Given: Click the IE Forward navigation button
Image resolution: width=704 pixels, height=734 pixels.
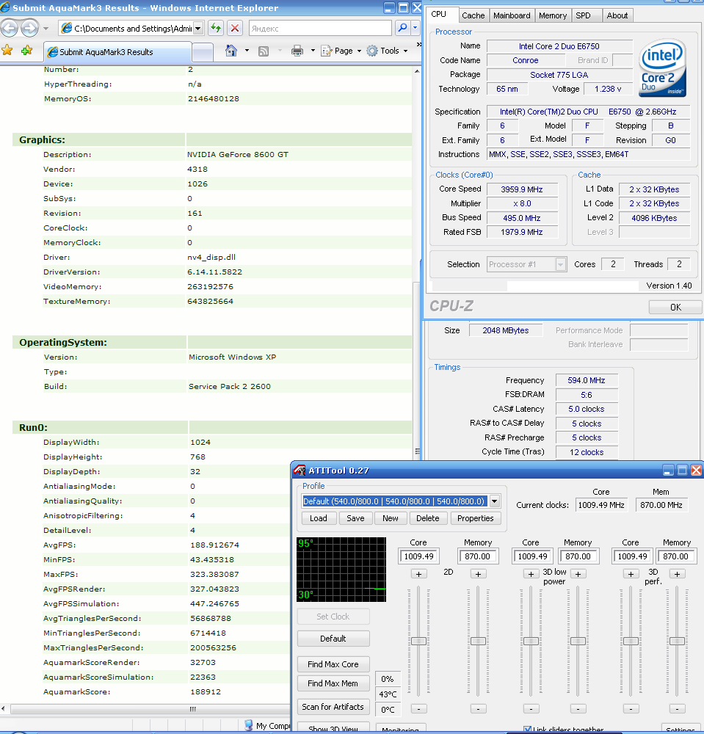Looking at the screenshot, I should [30, 29].
